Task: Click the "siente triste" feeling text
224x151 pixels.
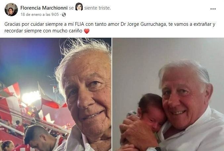Action: (x=98, y=8)
